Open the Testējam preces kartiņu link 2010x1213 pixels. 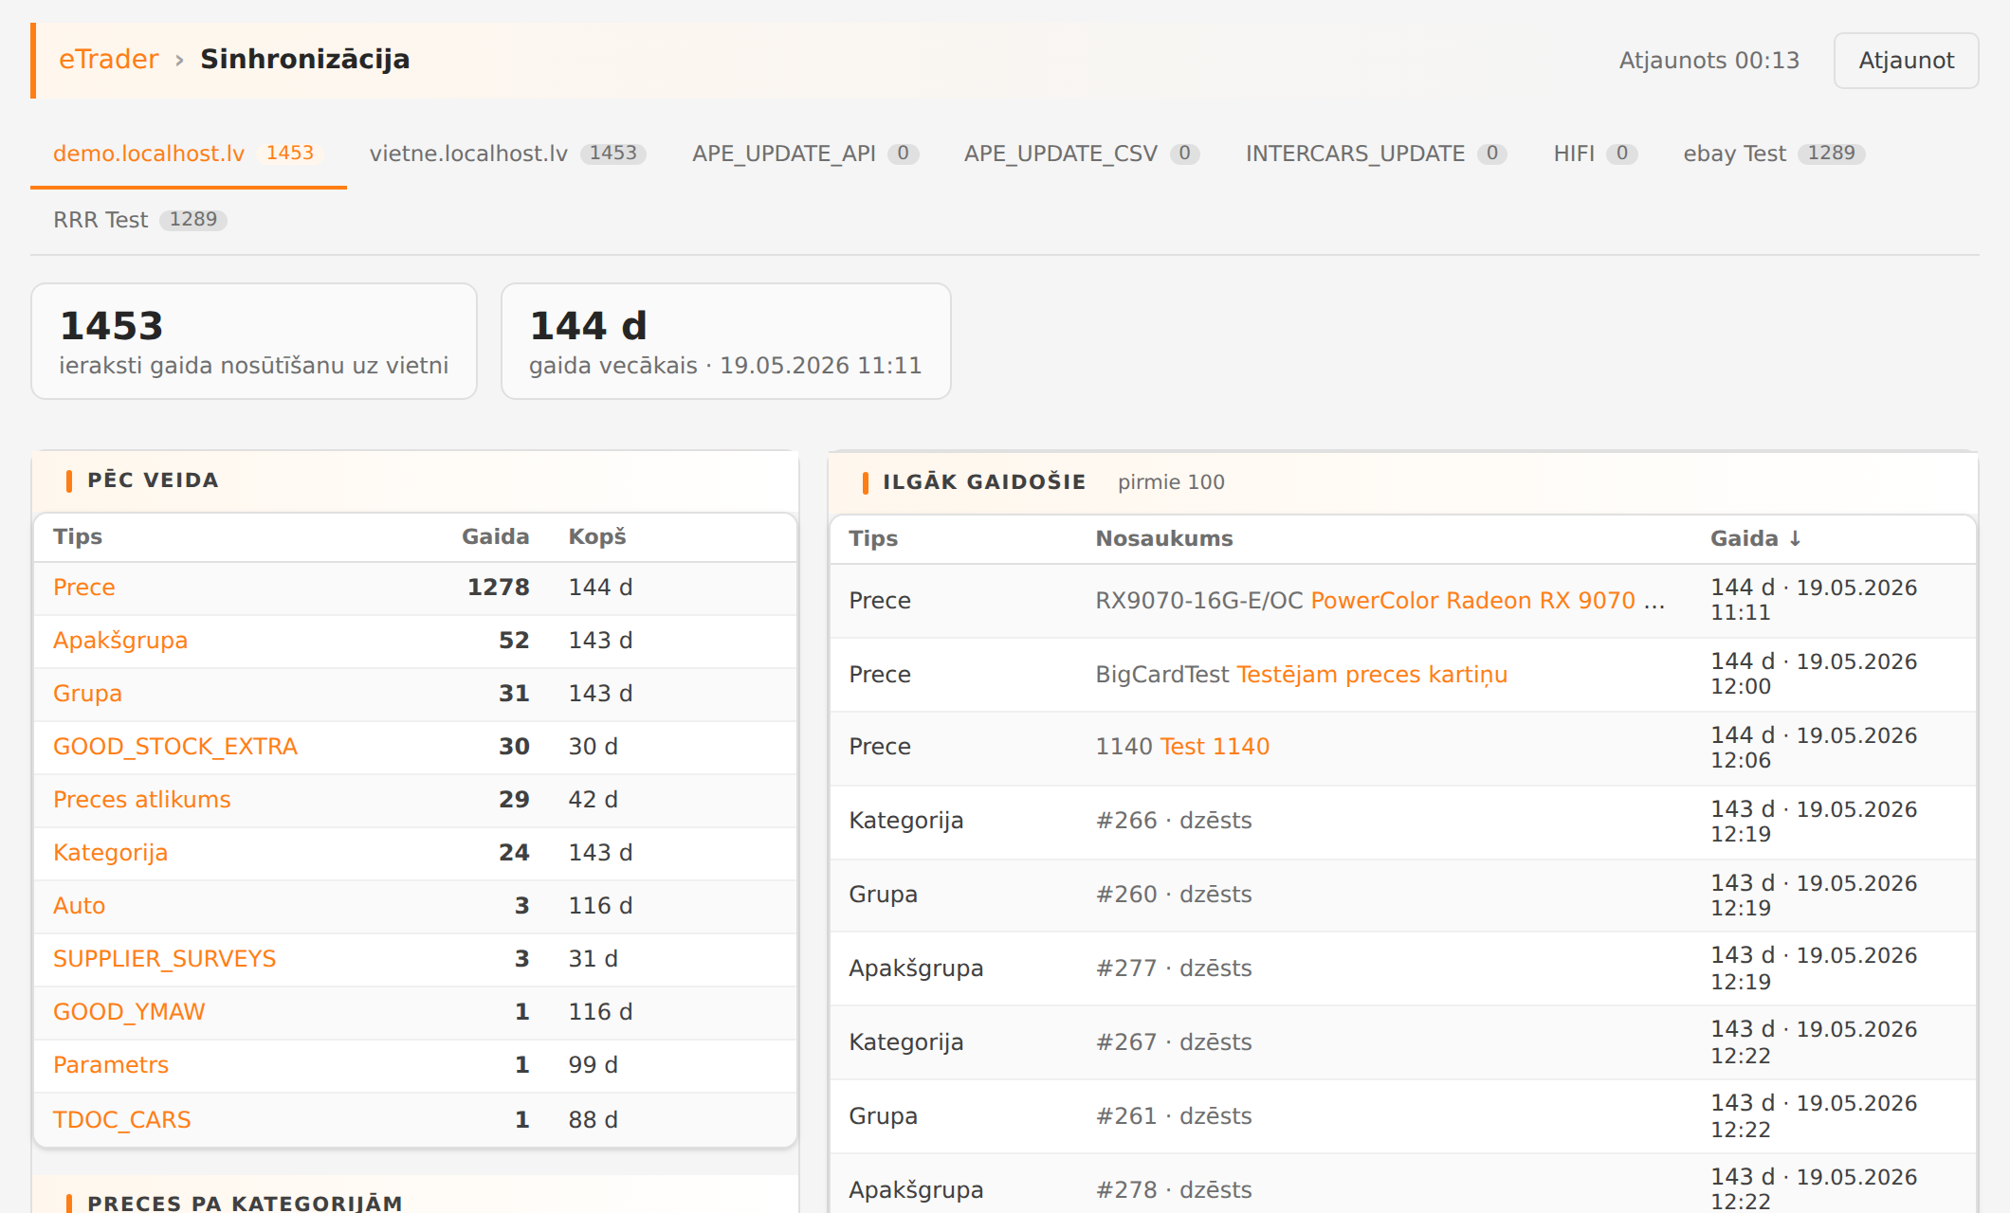1372,675
